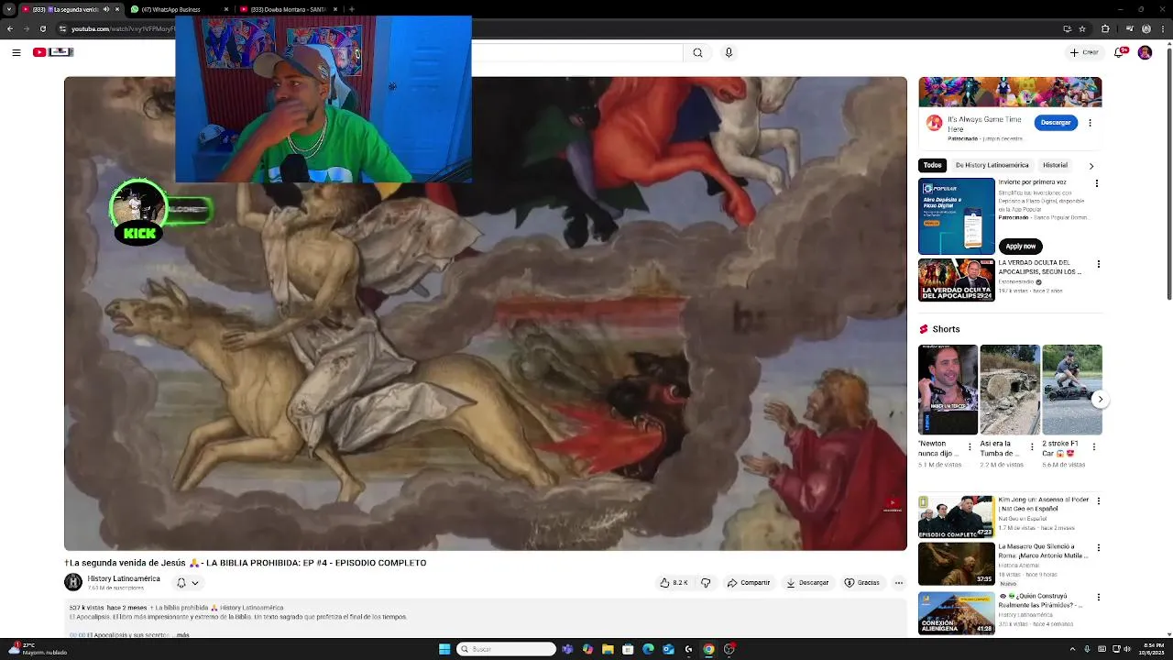1173x660 pixels.
Task: Go to the YouTube home logo
Action: 52,52
